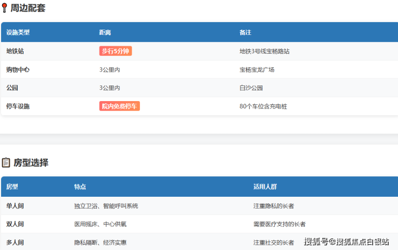This screenshot has height=250, width=398.
Task: Select the 单人间 room type row
Action: point(15,205)
